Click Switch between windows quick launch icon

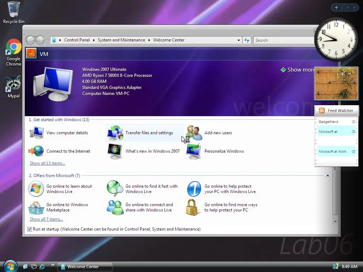pyautogui.click(x=34, y=266)
